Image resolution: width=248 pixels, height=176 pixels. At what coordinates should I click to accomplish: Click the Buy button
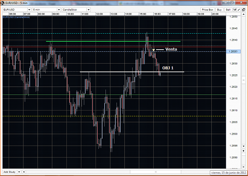(x=219, y=9)
